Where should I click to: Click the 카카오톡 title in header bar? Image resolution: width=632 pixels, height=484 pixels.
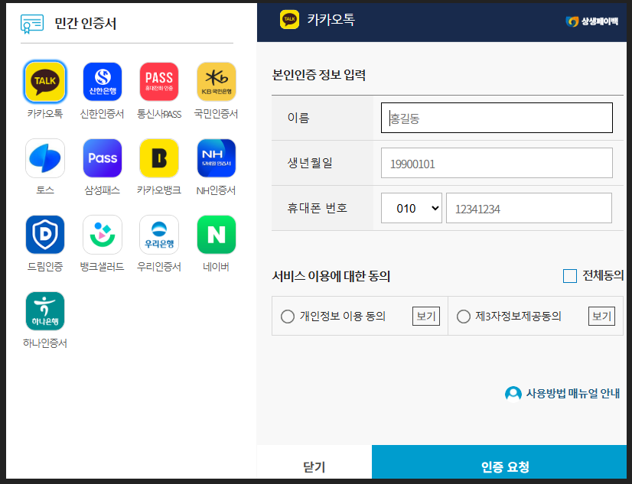(331, 19)
